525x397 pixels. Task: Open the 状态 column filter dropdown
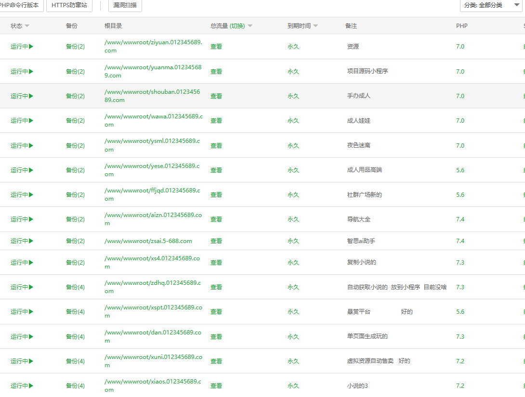[x=27, y=26]
